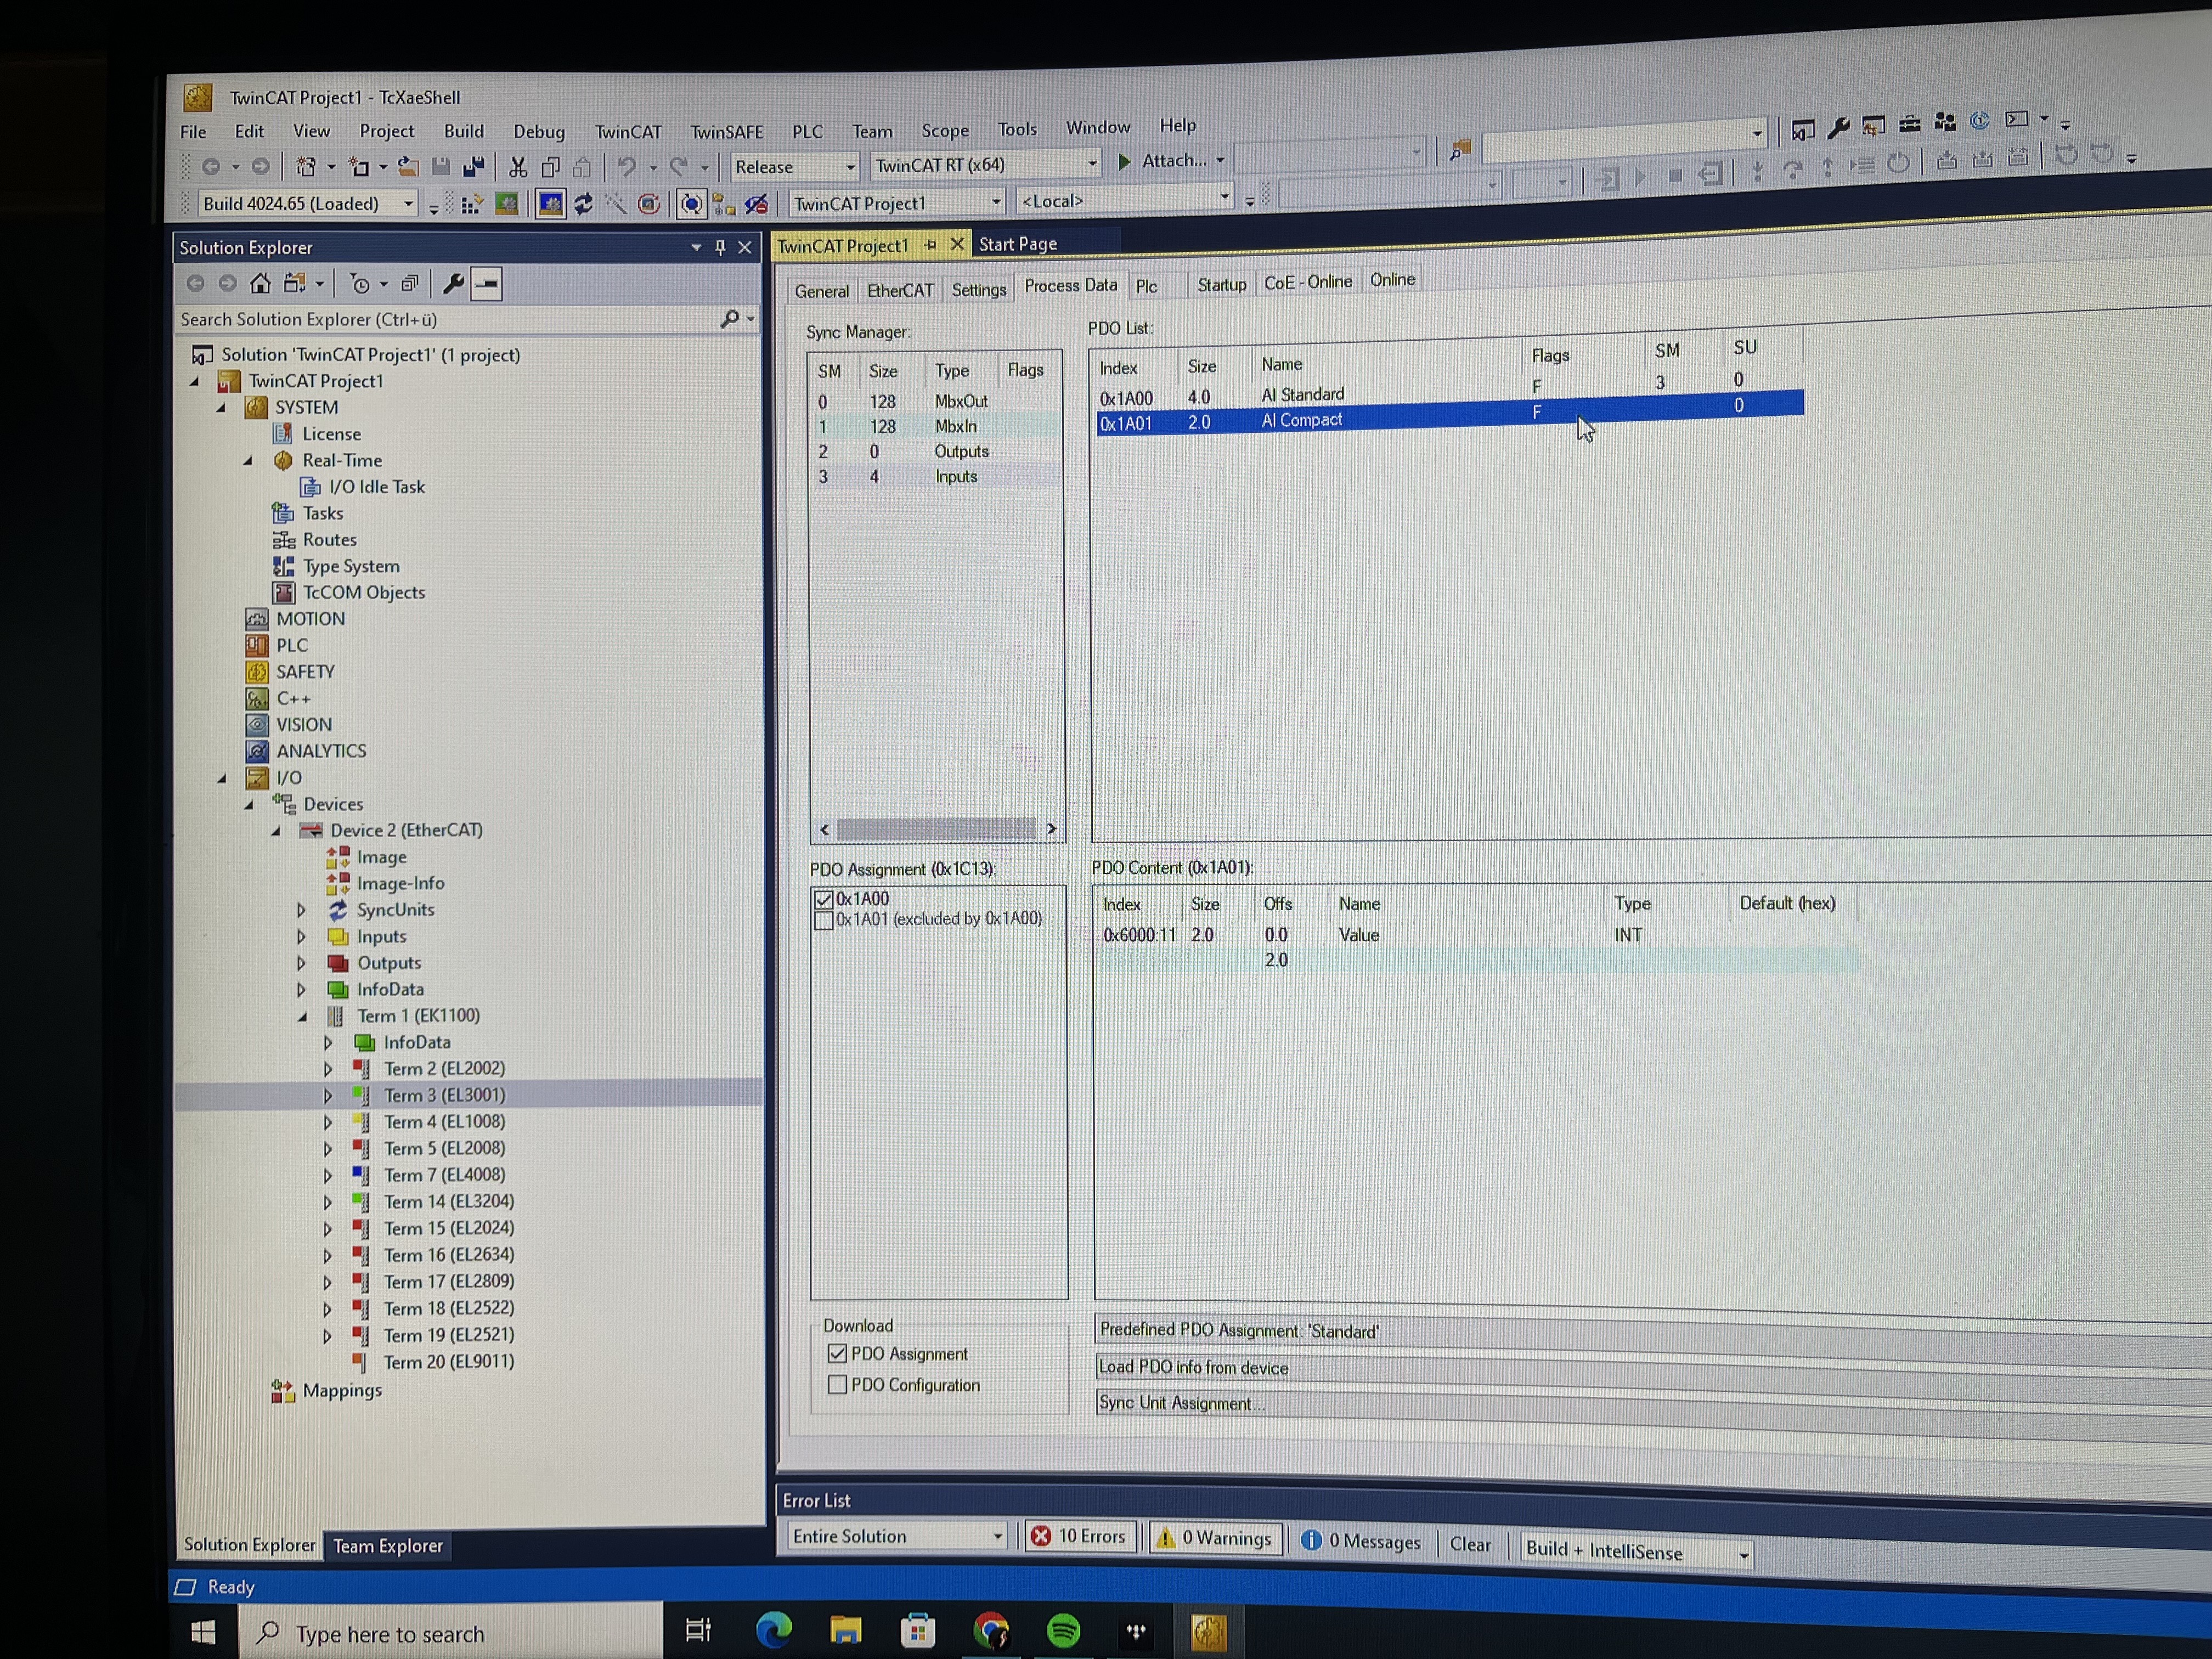Open File Explorer from the taskbar
The width and height of the screenshot is (2212, 1659).
point(846,1631)
